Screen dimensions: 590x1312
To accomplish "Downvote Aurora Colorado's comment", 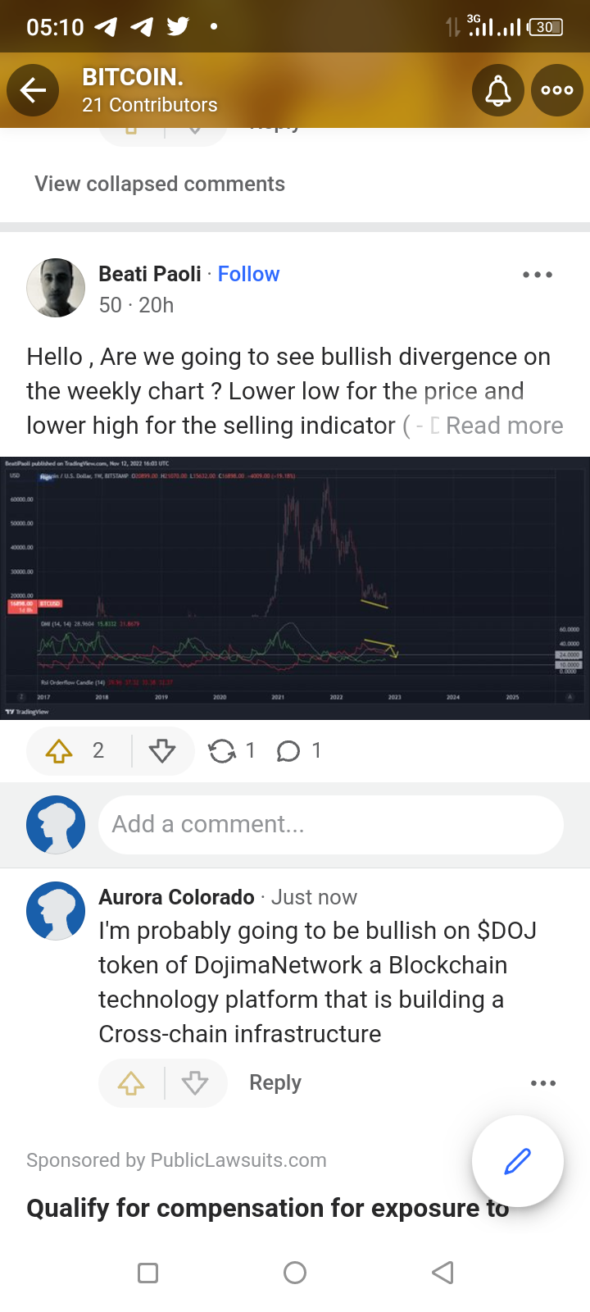I will (x=195, y=1083).
